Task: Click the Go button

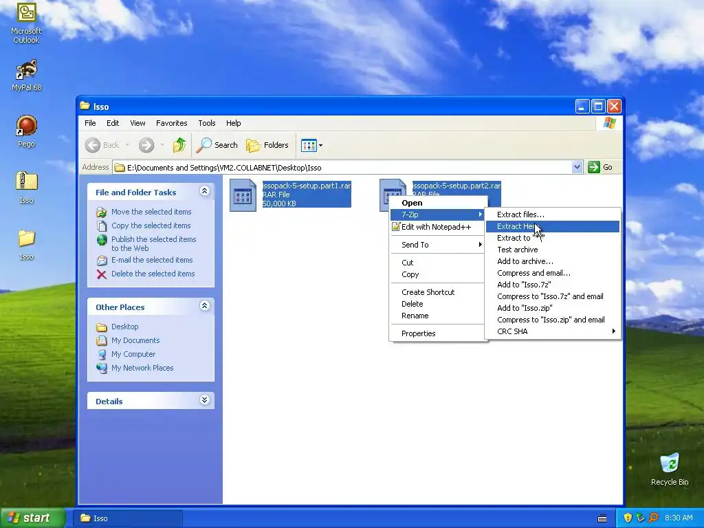Action: pyautogui.click(x=601, y=167)
